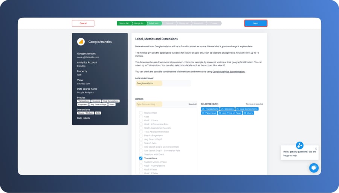Check the Goal 11 Starts metric

(x=141, y=121)
